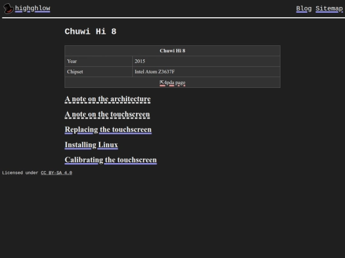The width and height of the screenshot is (345, 258).
Task: Click the Year label cell
Action: coord(98,61)
